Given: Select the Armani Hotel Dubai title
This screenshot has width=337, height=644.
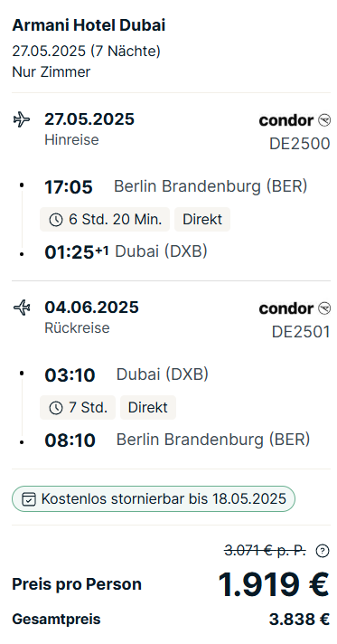Looking at the screenshot, I should pyautogui.click(x=89, y=26).
